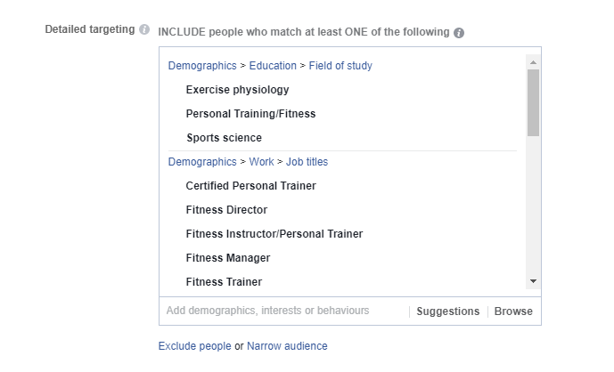Open the Suggestions list

447,311
